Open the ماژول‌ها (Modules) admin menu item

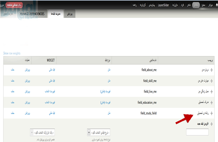(x=175, y=5)
